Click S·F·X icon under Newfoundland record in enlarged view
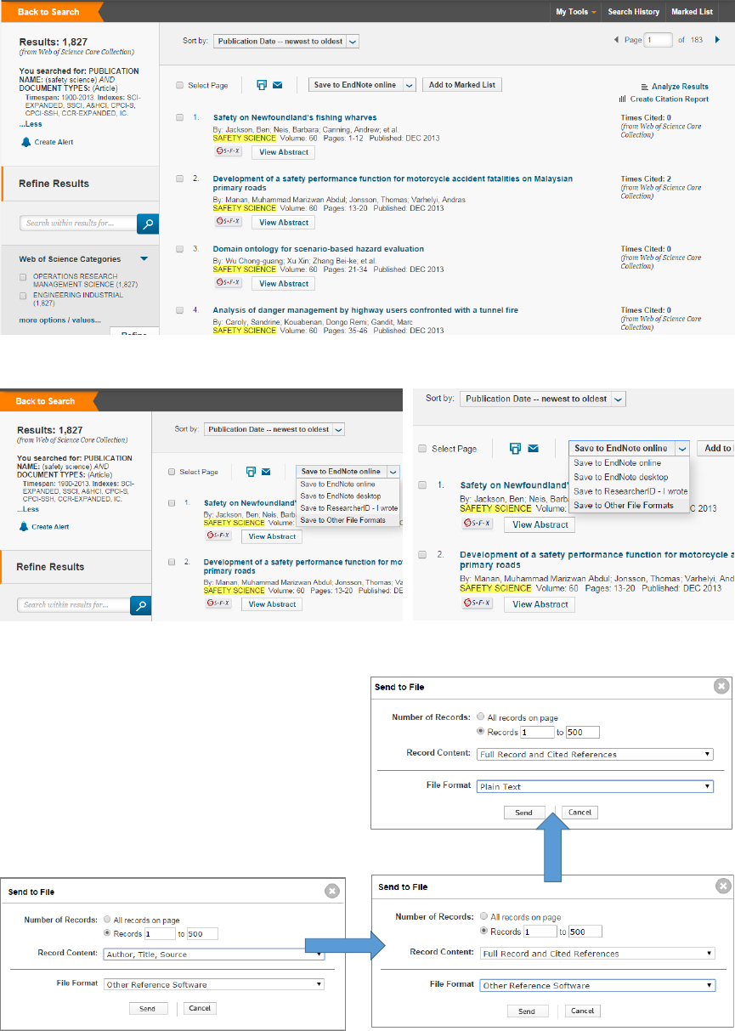Image resolution: width=735 pixels, height=1031 pixels. click(x=478, y=524)
